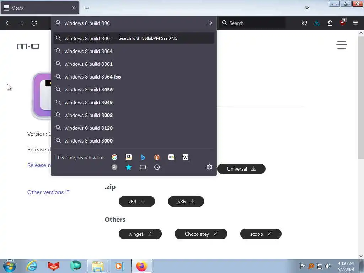Open the Firefox downloads panel
This screenshot has width=364, height=273.
pyautogui.click(x=317, y=23)
